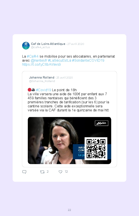The width and height of the screenshot is (139, 216).
Task: Click the Nantes logo on the video image
Action: coord(102,123)
